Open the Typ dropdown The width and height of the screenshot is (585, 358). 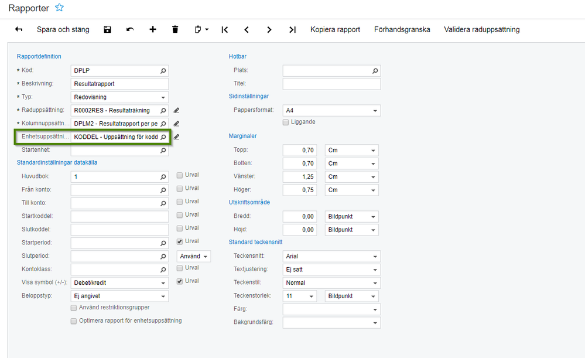tap(163, 97)
